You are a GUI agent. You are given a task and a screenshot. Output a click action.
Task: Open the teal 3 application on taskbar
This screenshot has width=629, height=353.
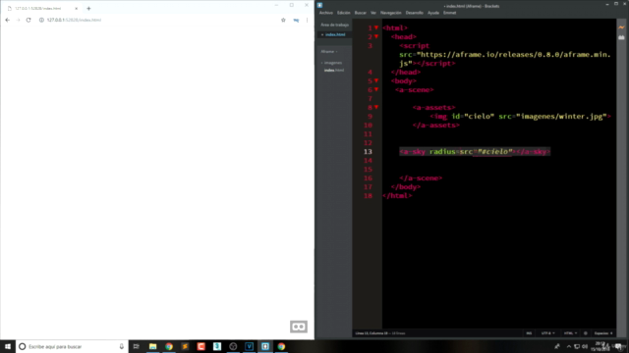(217, 346)
